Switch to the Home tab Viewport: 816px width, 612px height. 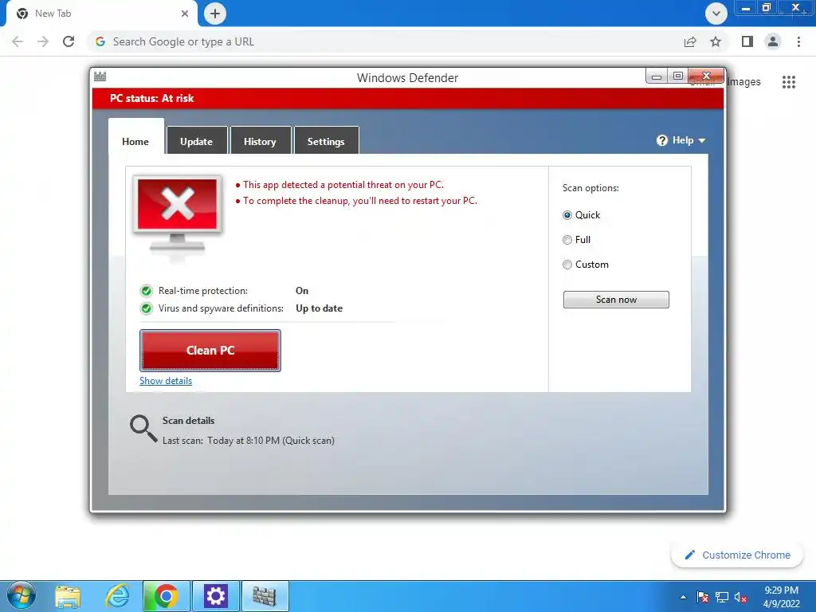tap(135, 142)
